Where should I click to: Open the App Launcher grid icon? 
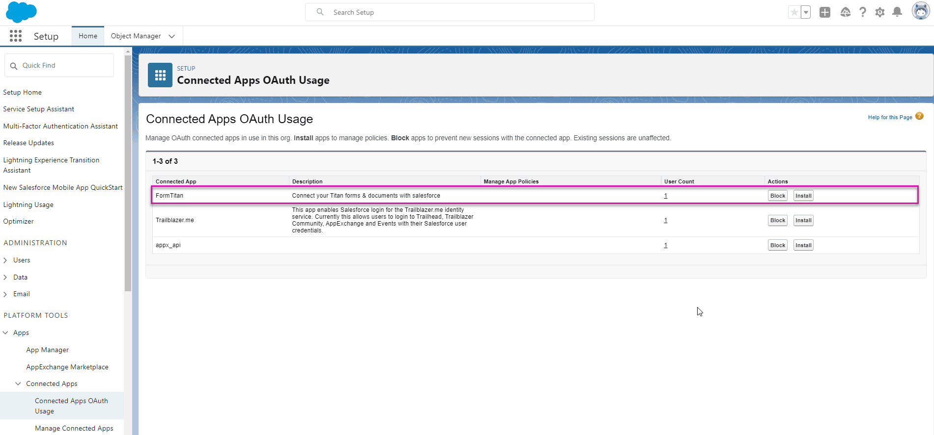pyautogui.click(x=16, y=36)
